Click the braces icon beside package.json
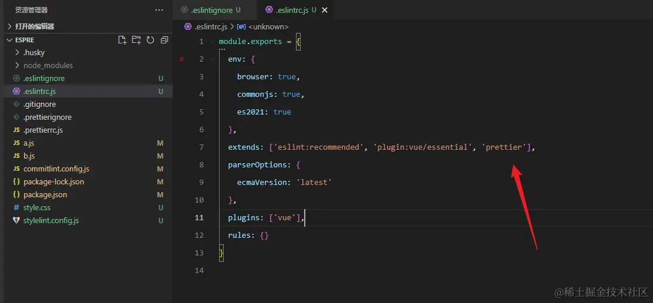This screenshot has width=653, height=303. 16,194
